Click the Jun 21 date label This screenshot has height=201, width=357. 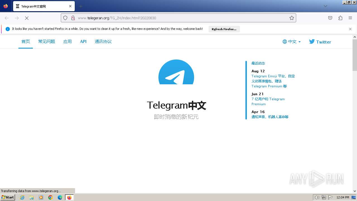pos(257,94)
